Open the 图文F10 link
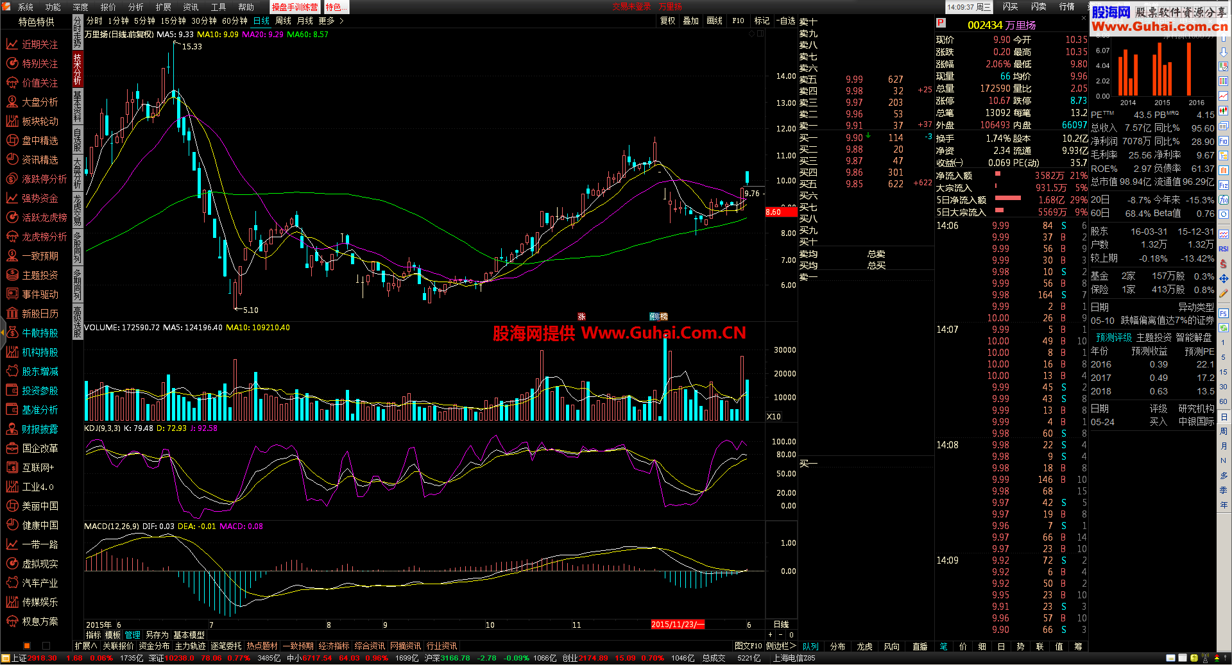The width and height of the screenshot is (1232, 665). pyautogui.click(x=748, y=646)
